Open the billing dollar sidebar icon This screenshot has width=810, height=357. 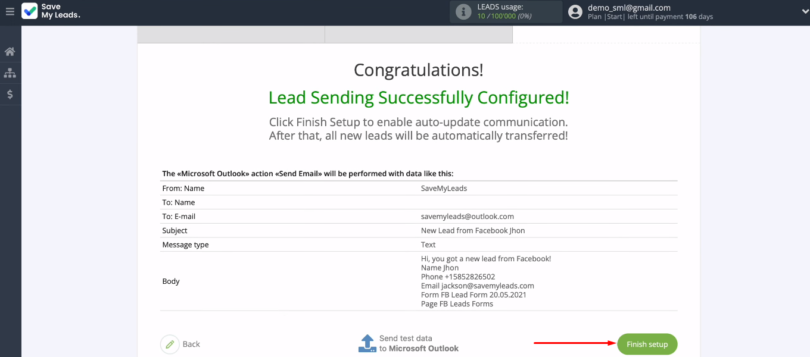[x=10, y=94]
